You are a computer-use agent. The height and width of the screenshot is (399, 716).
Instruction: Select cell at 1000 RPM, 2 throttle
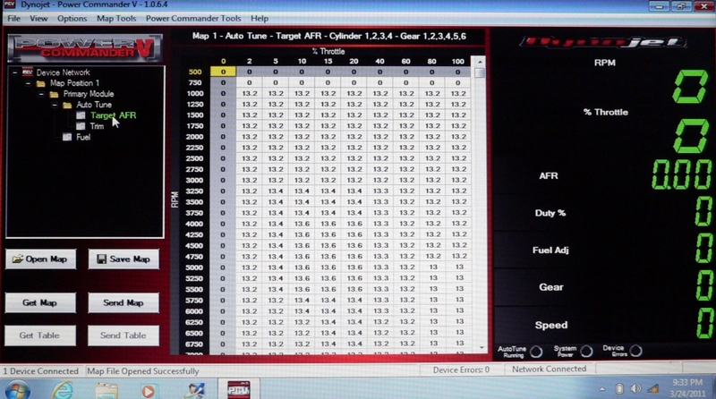250,94
